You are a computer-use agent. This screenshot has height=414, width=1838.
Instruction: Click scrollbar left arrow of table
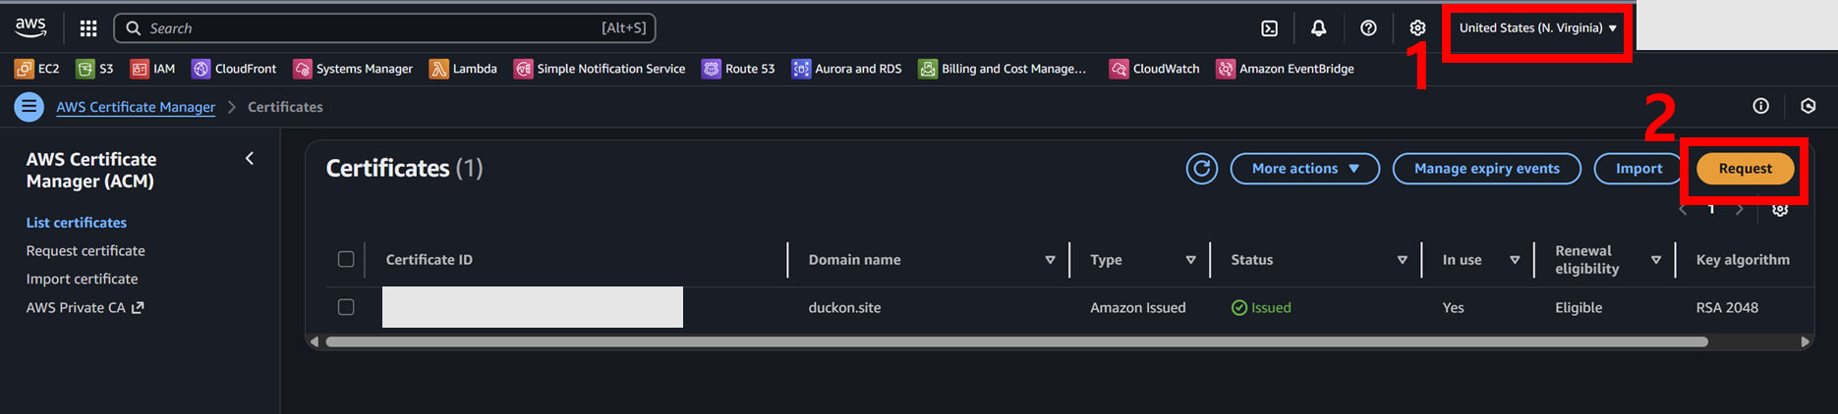coord(314,341)
